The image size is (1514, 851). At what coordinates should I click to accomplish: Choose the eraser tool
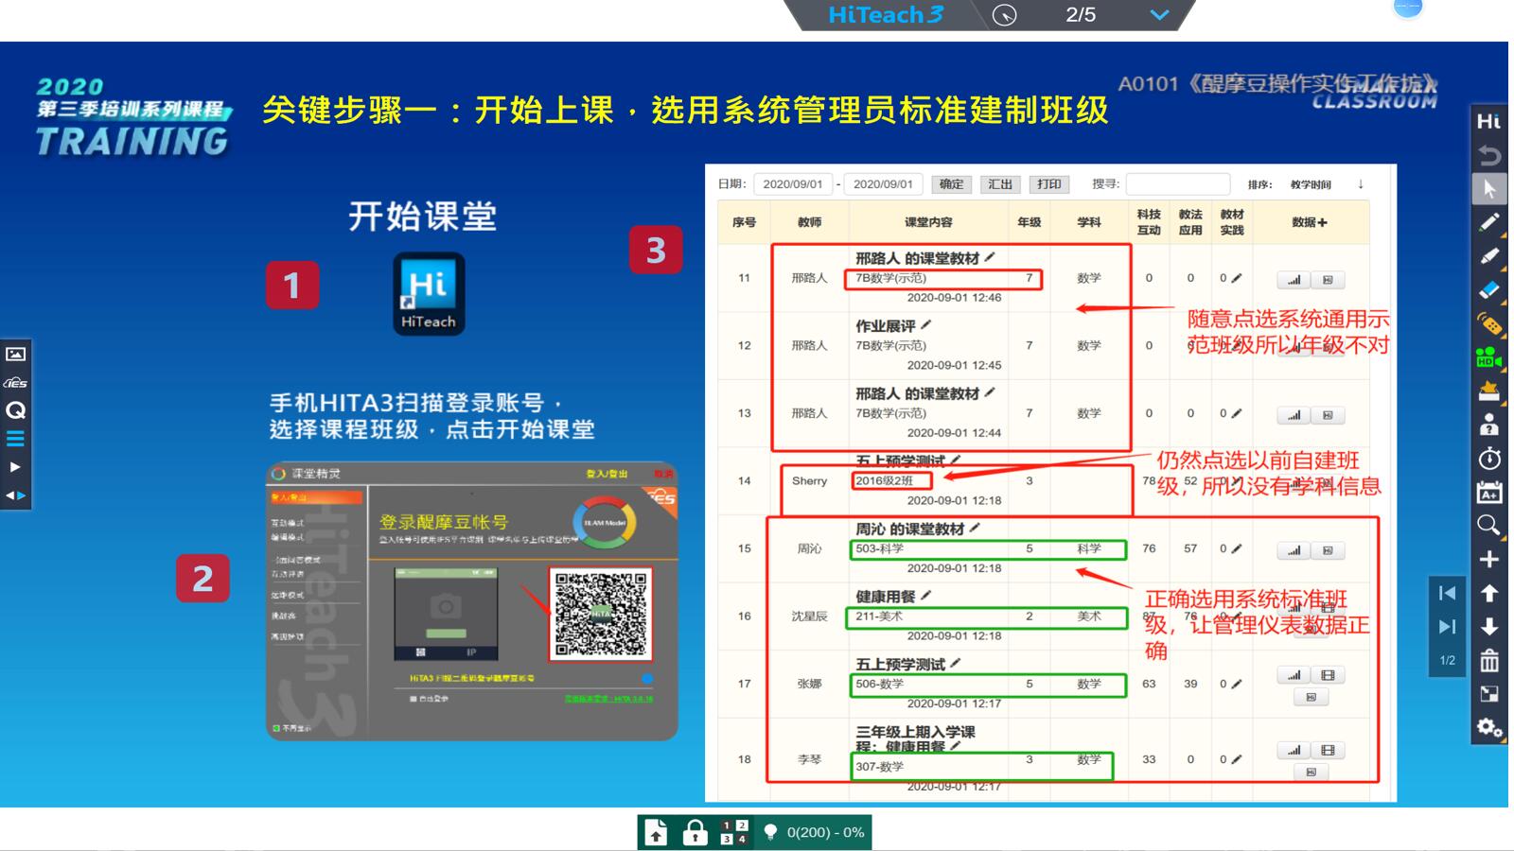point(1489,291)
